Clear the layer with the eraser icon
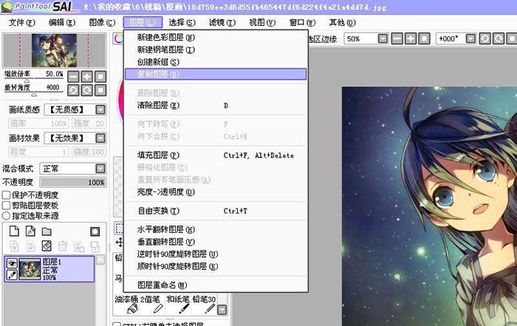This screenshot has height=326, width=517. coord(47,246)
